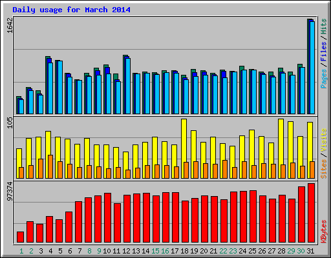
Task: Select the orange sites bar for day 22
Action: (x=225, y=169)
